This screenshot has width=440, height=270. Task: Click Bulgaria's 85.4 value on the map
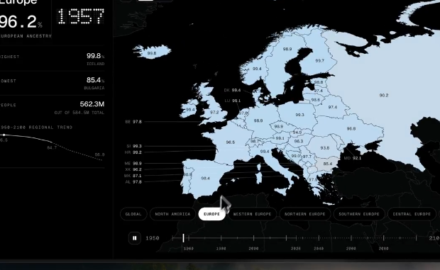click(x=327, y=164)
